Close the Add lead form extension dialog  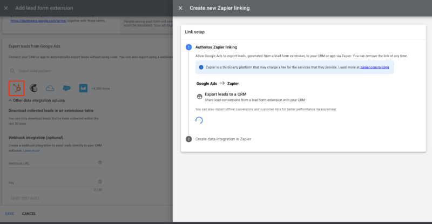[x=6, y=8]
